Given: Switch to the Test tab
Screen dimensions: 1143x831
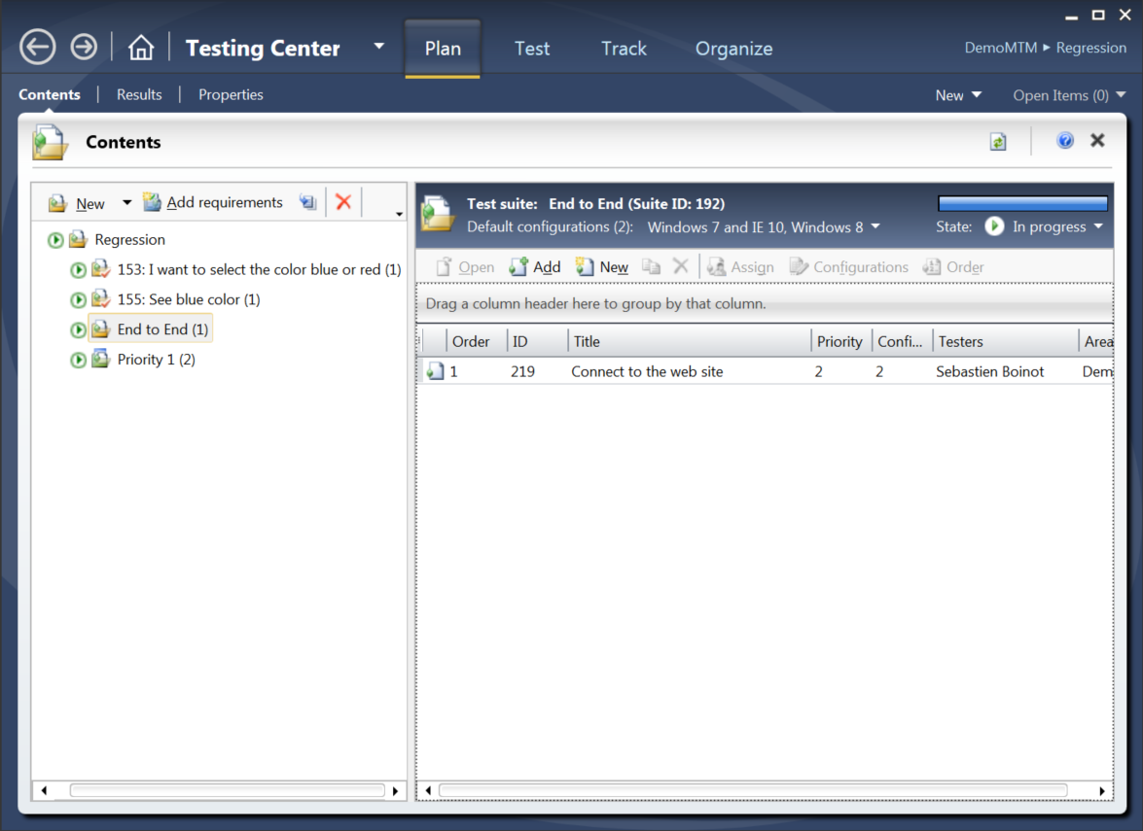Looking at the screenshot, I should [531, 48].
